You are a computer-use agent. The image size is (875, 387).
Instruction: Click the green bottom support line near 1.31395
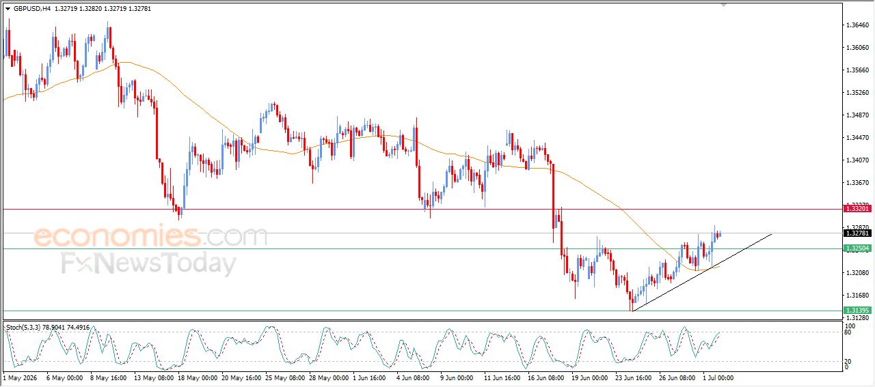422,311
